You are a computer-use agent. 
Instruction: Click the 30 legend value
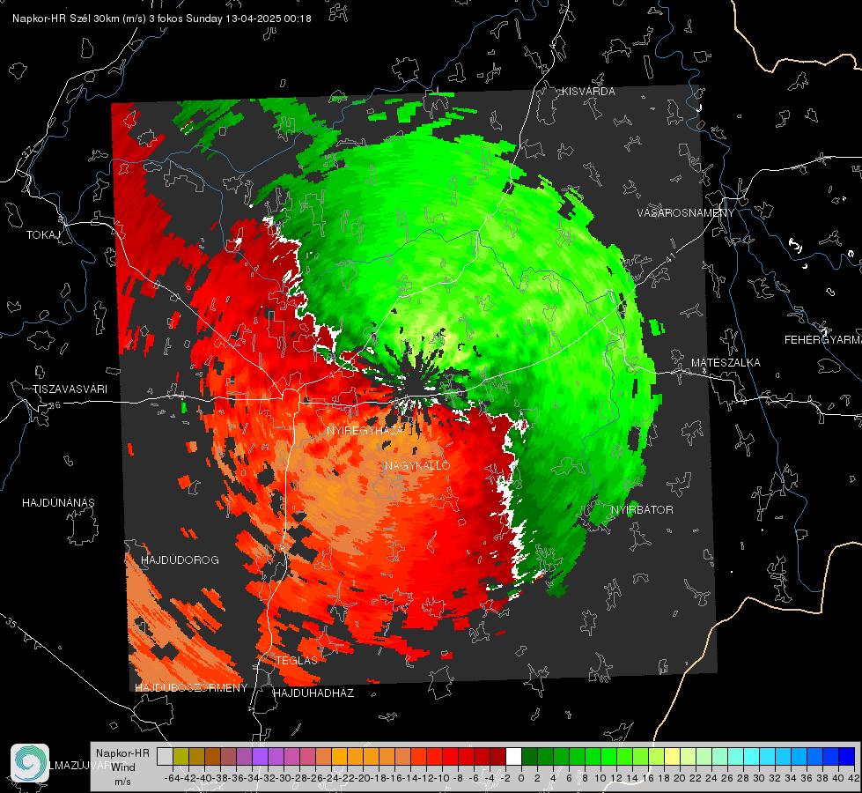759,779
